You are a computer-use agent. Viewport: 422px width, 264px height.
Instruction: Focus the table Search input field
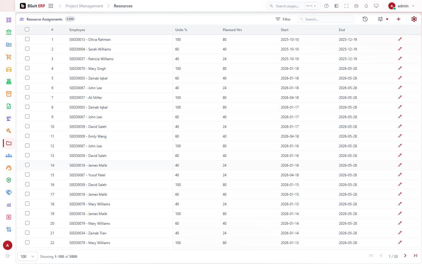326,19
